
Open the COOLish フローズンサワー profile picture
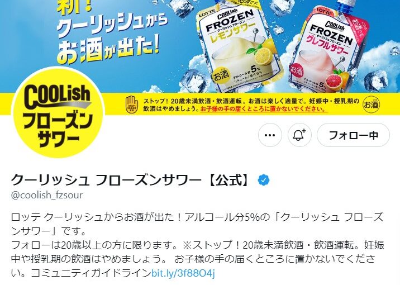click(58, 112)
